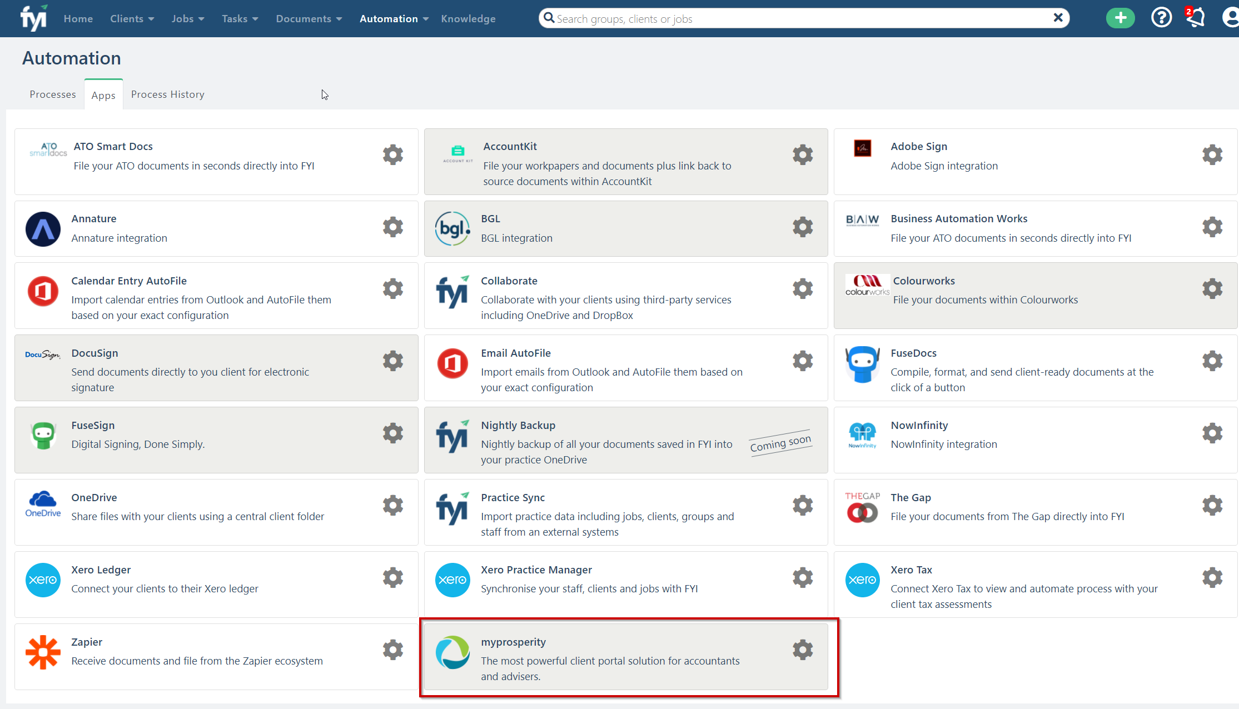Navigate to Home in top bar
The image size is (1239, 709).
tap(78, 19)
